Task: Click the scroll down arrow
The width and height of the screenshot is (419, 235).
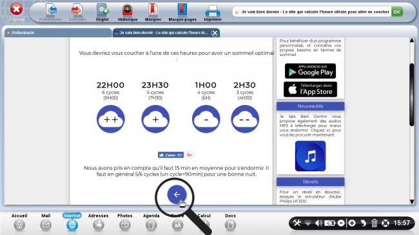Action: [x=412, y=202]
